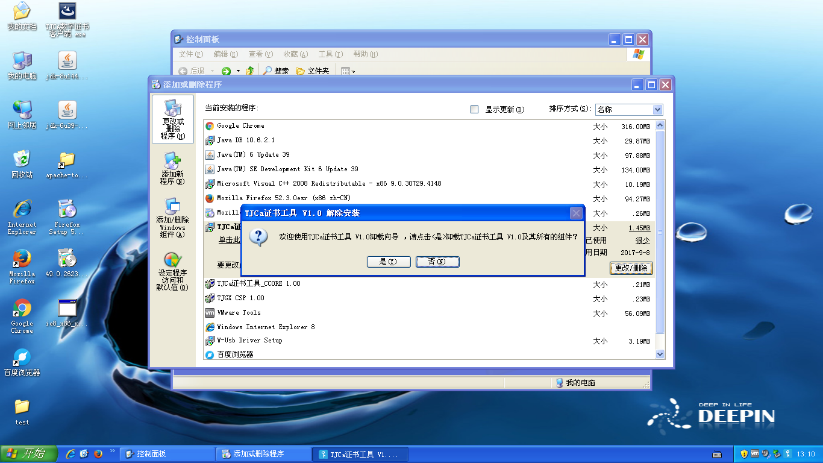823x463 pixels.
Task: Open 帮助(H) menu in 控制面板
Action: tap(366, 54)
